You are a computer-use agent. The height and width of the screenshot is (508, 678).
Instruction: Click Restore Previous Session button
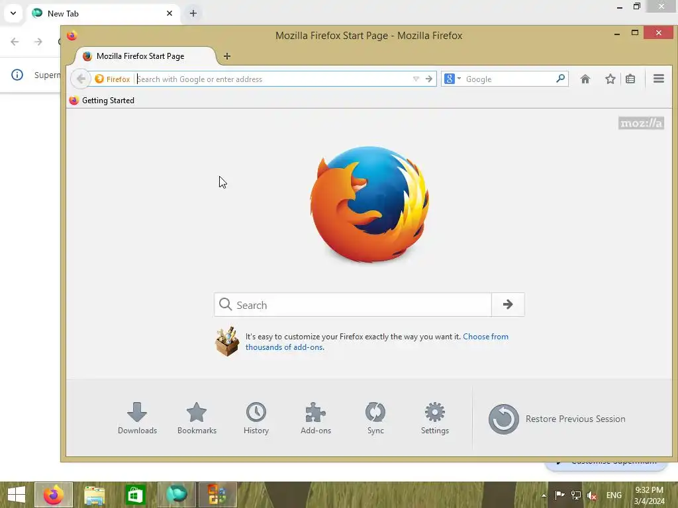pos(557,419)
